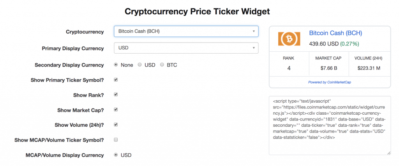Choose BTC as secondary display currency
The width and height of the screenshot is (399, 166).
point(162,65)
